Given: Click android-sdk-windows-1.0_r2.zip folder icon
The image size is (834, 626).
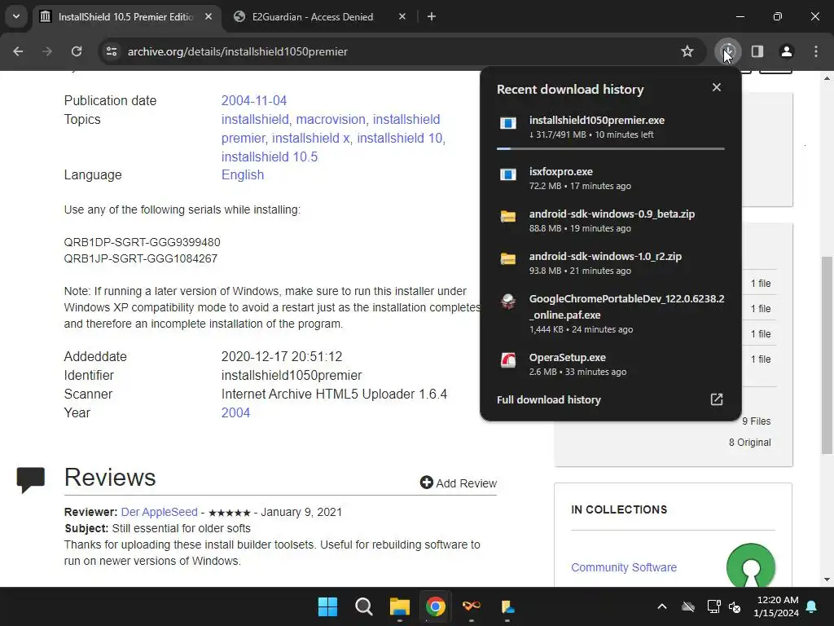Looking at the screenshot, I should 508,259.
